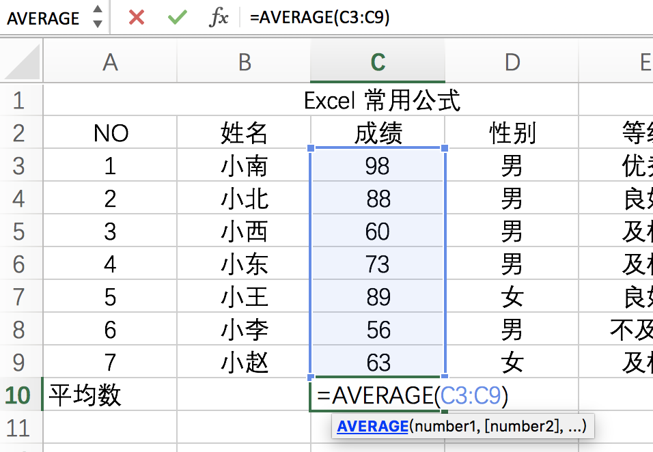Open Insert Function via fx icon
Screen dimensions: 653x452
point(219,18)
